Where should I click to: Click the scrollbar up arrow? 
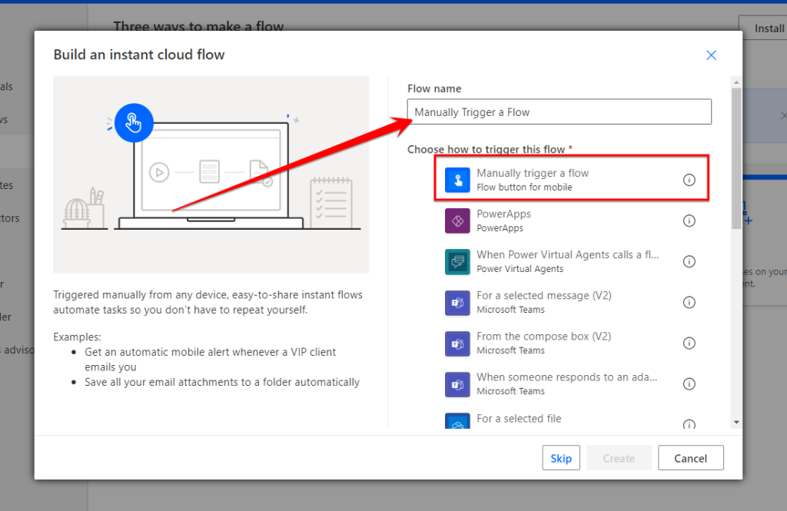pos(736,81)
